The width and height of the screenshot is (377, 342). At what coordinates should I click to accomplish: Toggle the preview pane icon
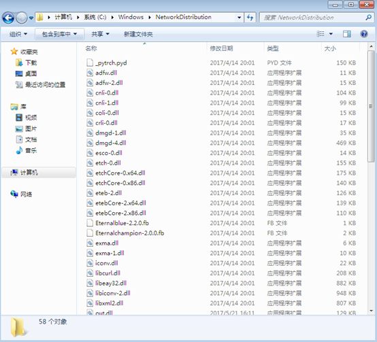pyautogui.click(x=346, y=34)
